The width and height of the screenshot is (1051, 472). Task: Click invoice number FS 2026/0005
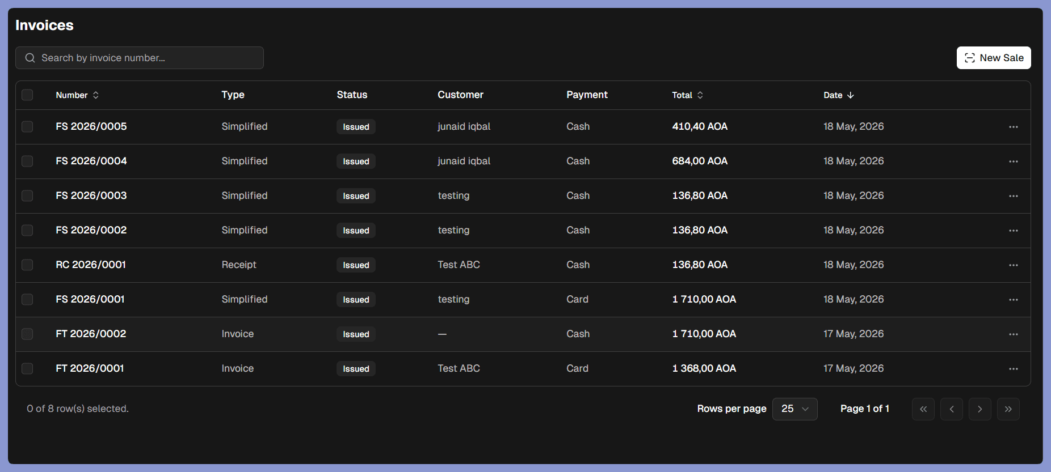point(91,126)
